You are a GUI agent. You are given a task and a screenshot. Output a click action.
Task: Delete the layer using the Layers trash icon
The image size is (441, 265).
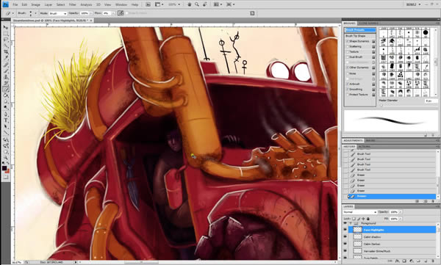point(433,261)
